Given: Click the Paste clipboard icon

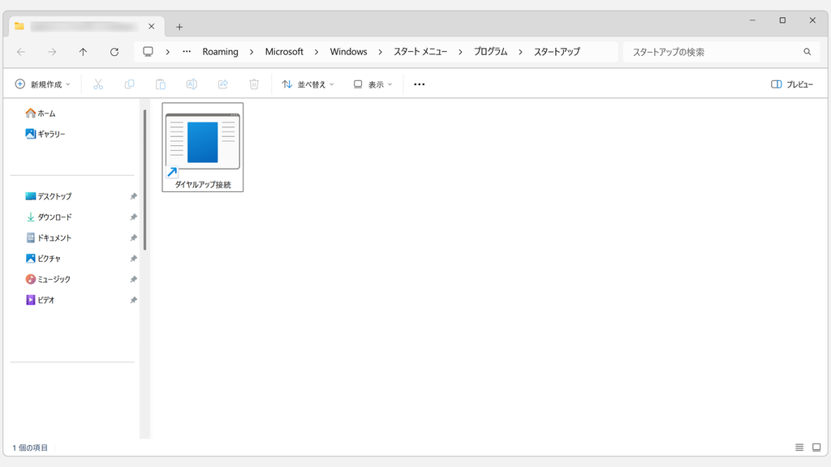Looking at the screenshot, I should 161,84.
